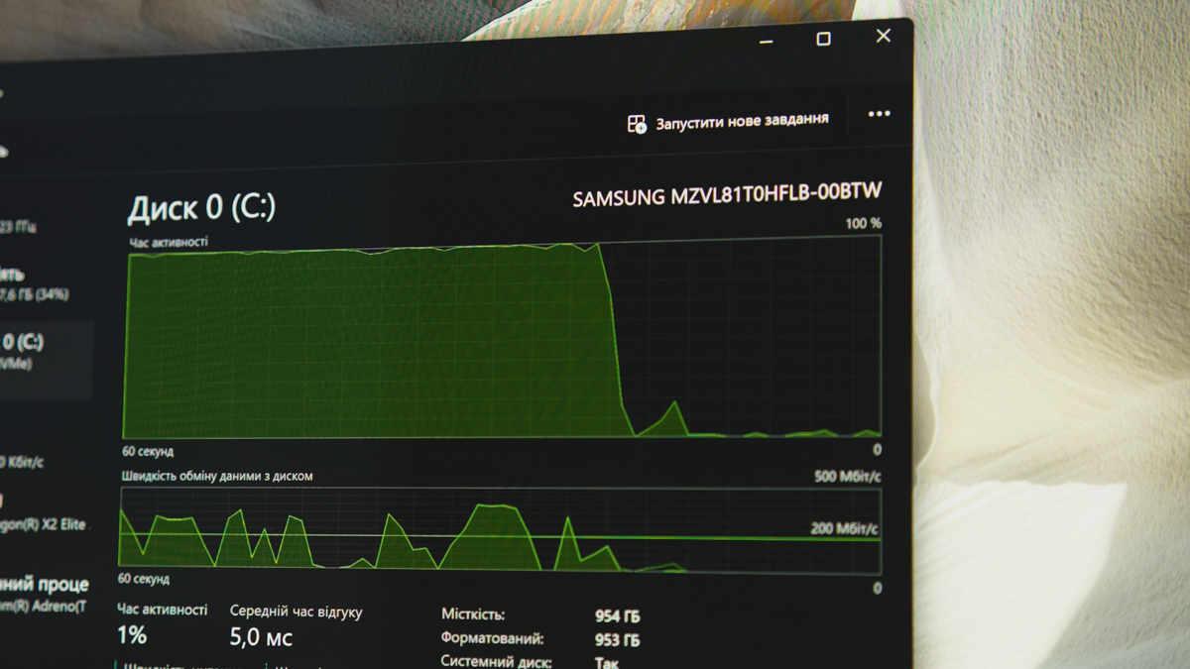Click the run new task icon
Screen dimensions: 1190x669
coord(637,124)
